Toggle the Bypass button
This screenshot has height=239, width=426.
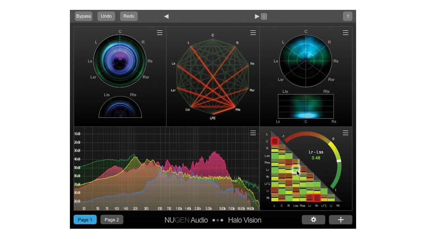(83, 16)
